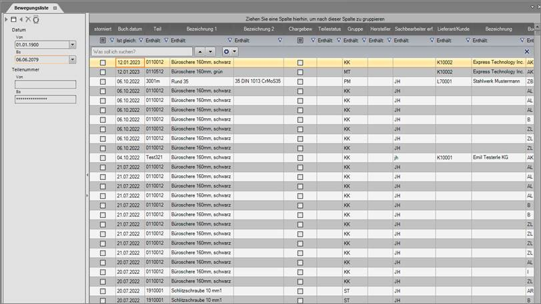541x304 pixels.
Task: Click search previous up-arrow button
Action: tap(199, 51)
